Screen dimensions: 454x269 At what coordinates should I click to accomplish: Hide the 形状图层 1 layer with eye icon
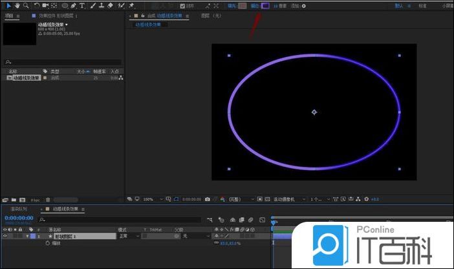coord(5,237)
